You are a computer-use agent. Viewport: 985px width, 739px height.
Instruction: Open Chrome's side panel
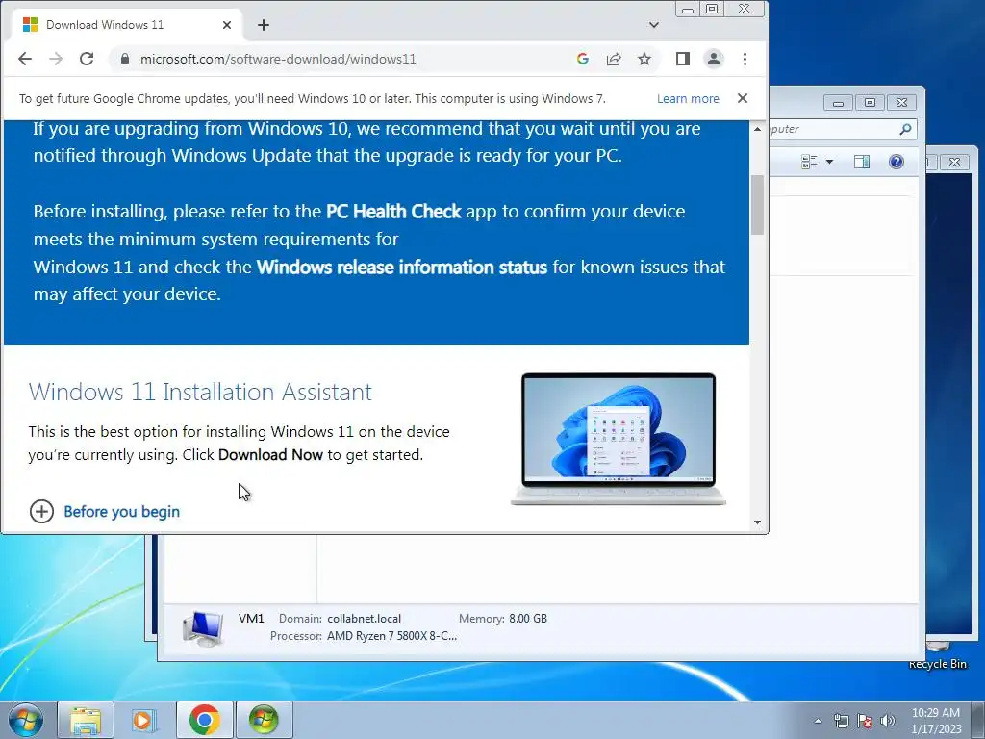[683, 59]
